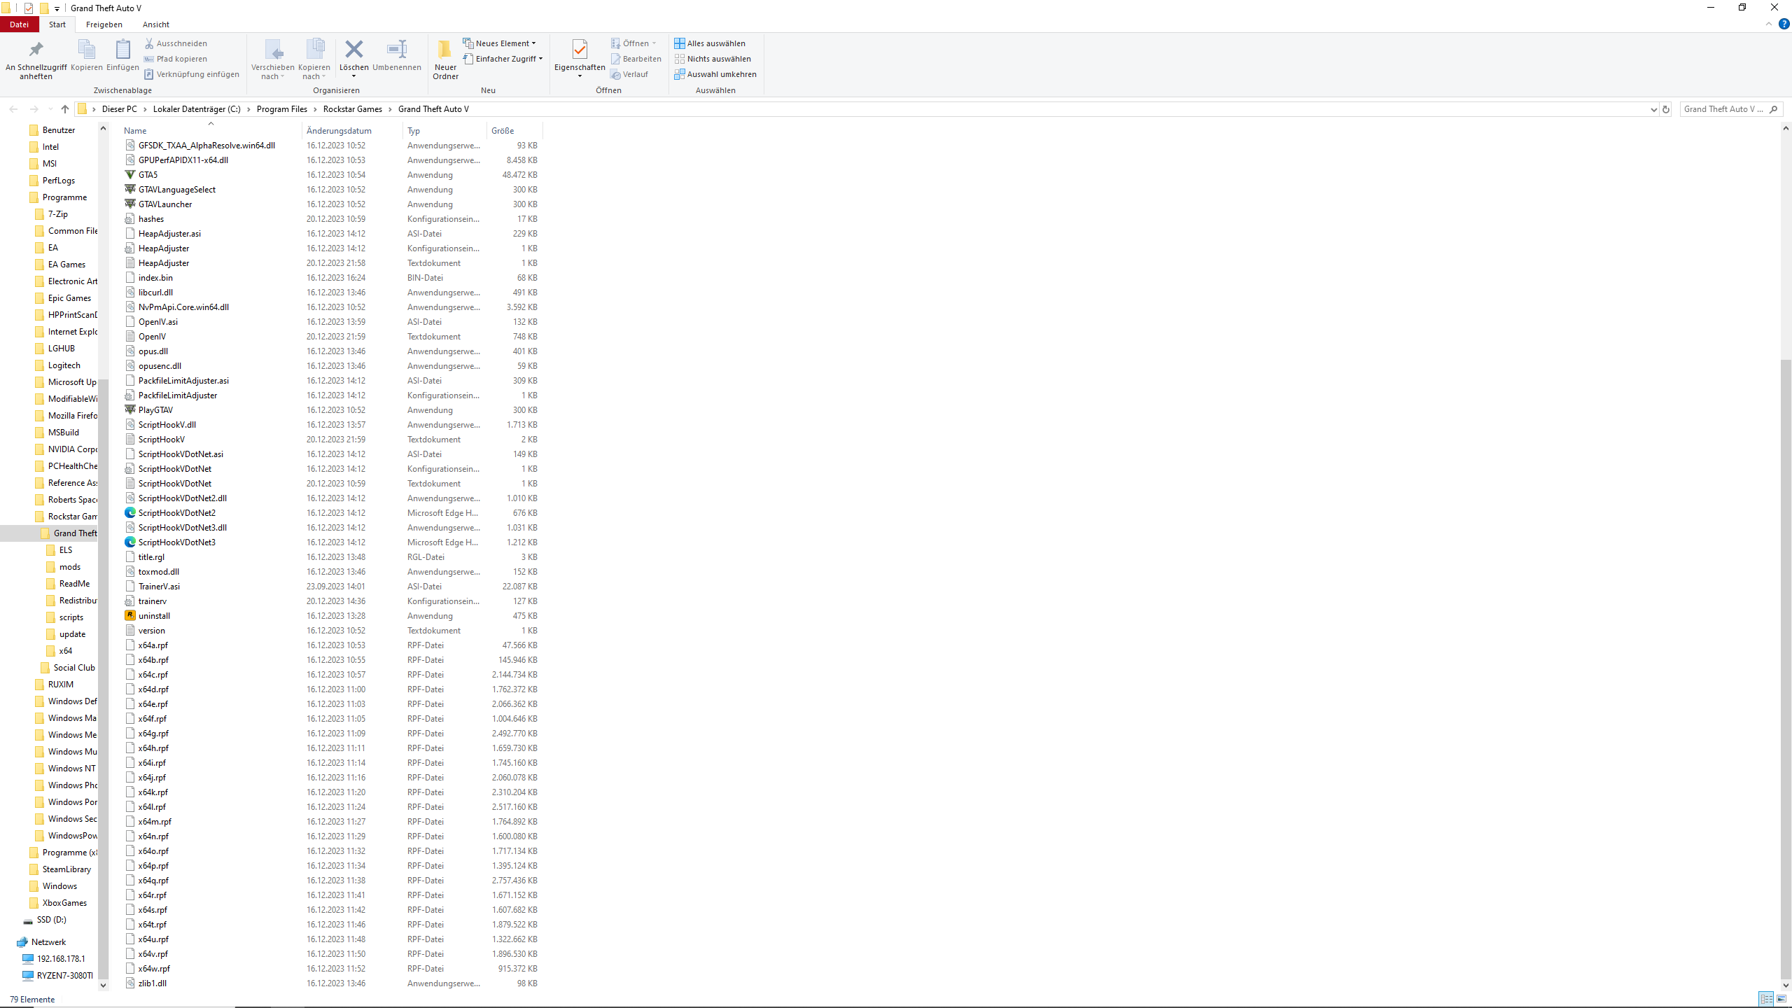Click the Neuer Ordner folder icon
The width and height of the screenshot is (1792, 1008).
445,50
